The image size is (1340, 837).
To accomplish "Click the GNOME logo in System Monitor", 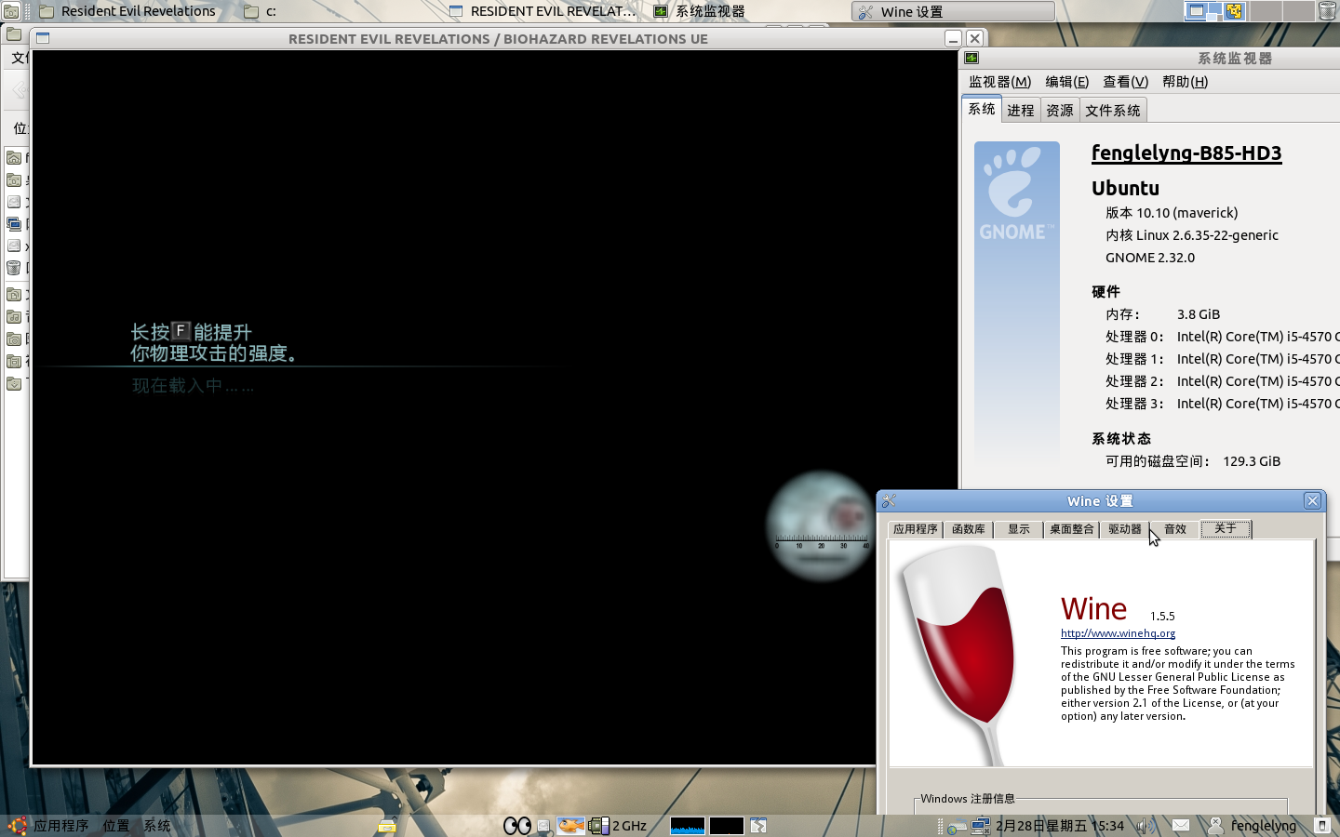I will (x=1016, y=193).
